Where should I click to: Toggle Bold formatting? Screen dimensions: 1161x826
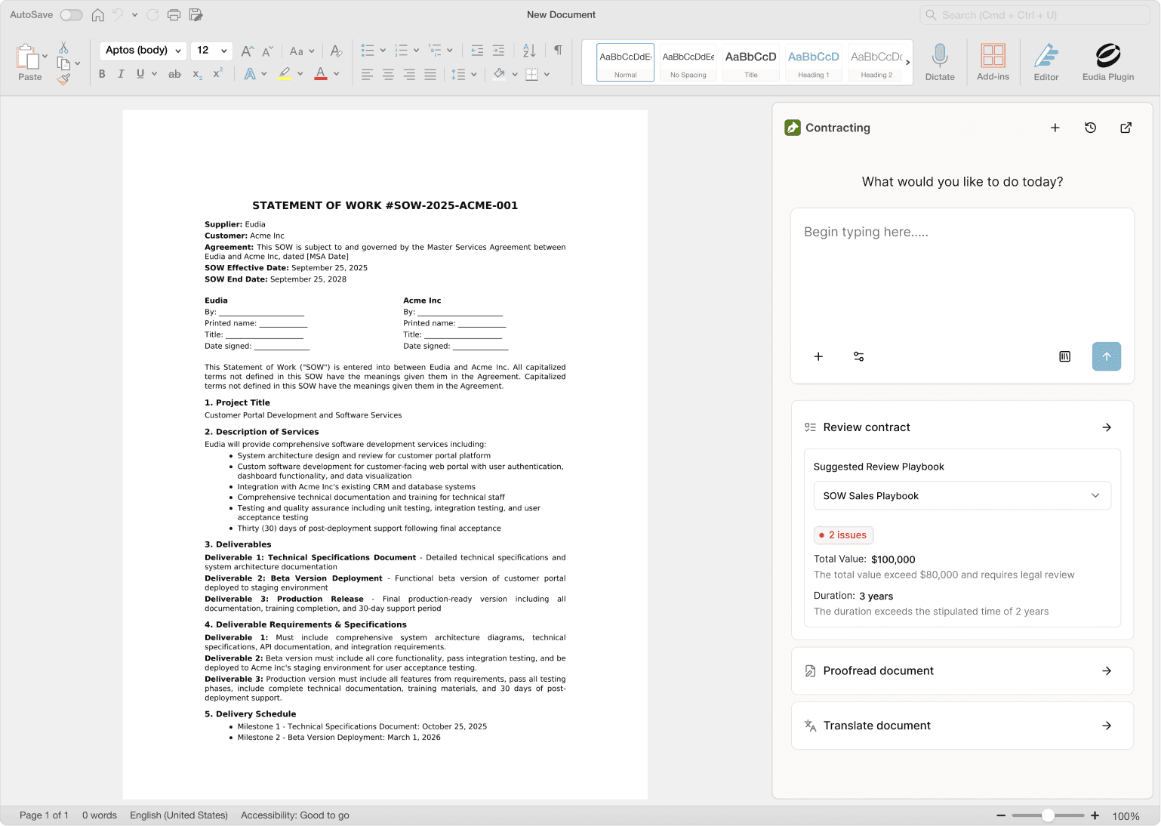click(x=102, y=74)
